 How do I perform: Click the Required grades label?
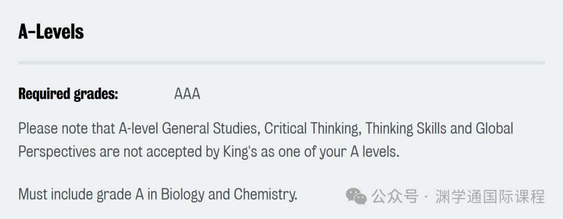tap(68, 94)
